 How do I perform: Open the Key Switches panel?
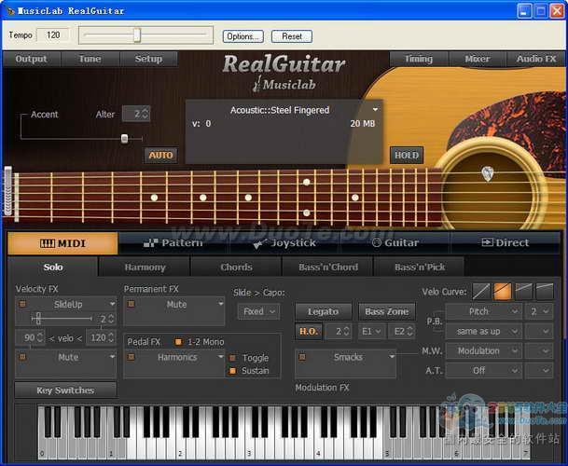point(65,391)
